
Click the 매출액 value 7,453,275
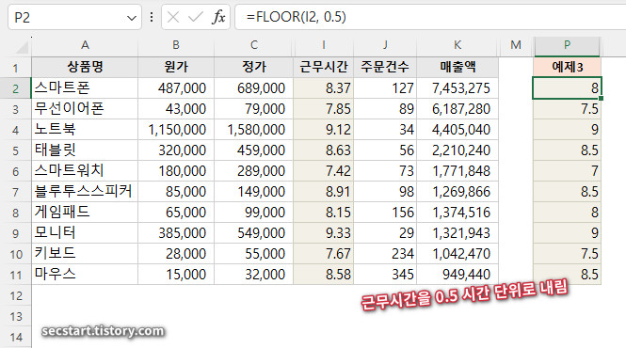click(x=457, y=87)
